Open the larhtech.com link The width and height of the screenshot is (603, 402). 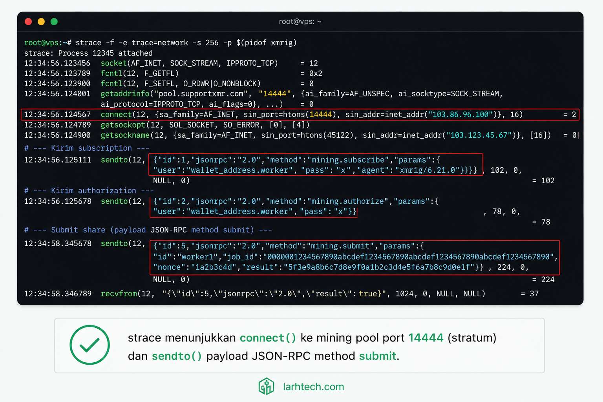(x=313, y=387)
